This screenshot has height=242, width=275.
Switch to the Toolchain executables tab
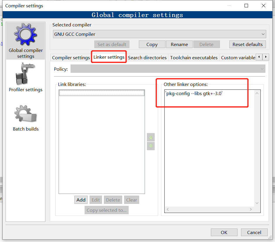tap(194, 57)
